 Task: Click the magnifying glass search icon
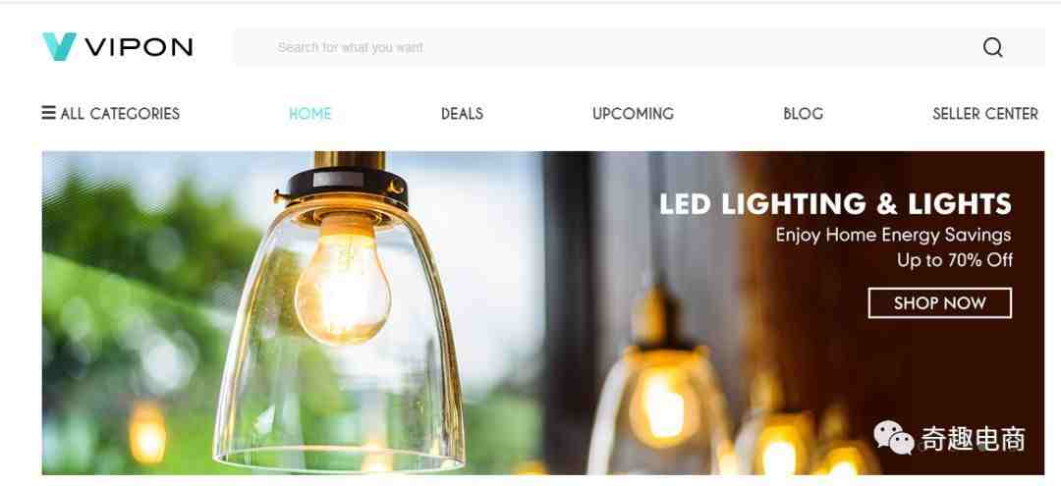click(992, 47)
